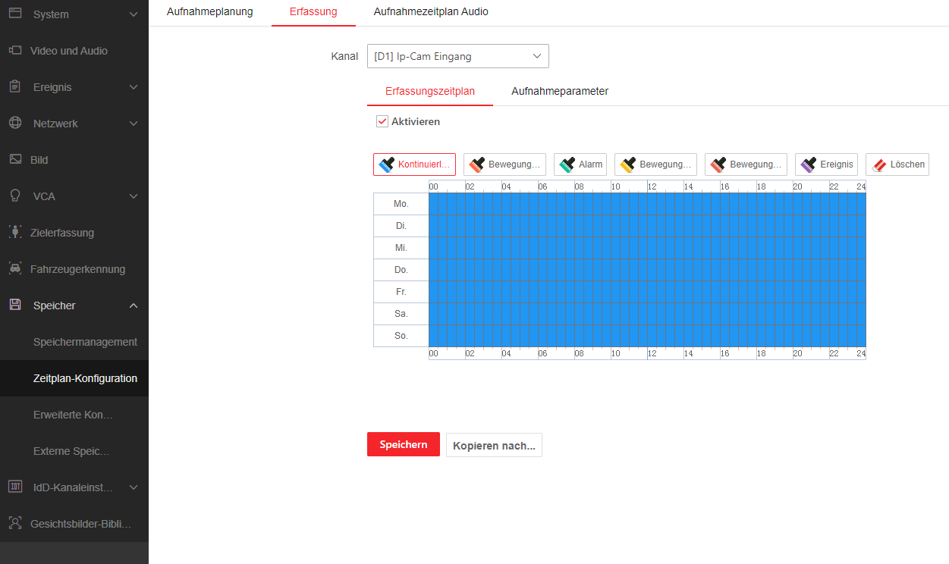The image size is (949, 564).
Task: Pick the purple Ereignis brush tool
Action: pyautogui.click(x=826, y=164)
